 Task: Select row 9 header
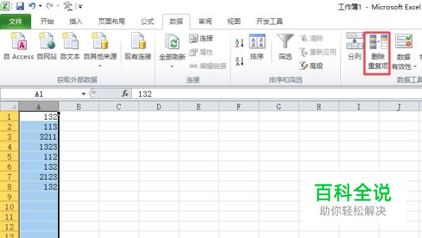click(9, 197)
